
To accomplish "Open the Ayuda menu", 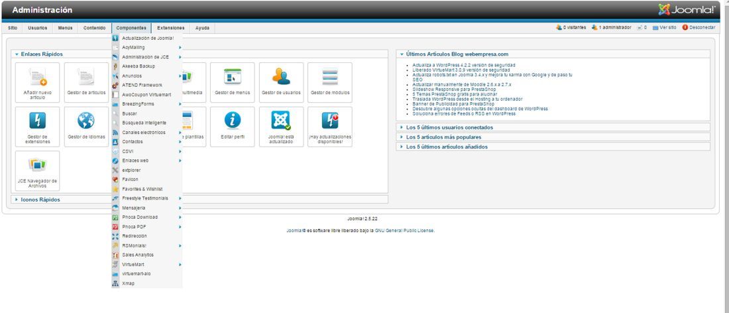I will [202, 28].
